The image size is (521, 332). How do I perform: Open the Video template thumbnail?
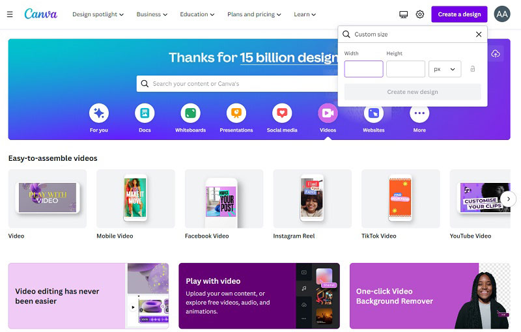tap(47, 199)
